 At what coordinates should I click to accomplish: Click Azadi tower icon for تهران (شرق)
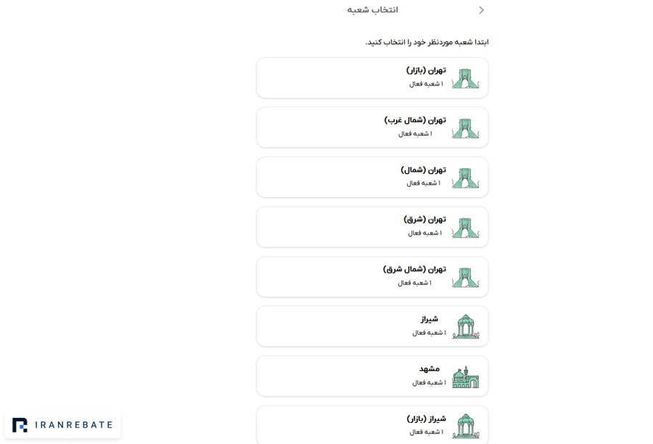466,227
